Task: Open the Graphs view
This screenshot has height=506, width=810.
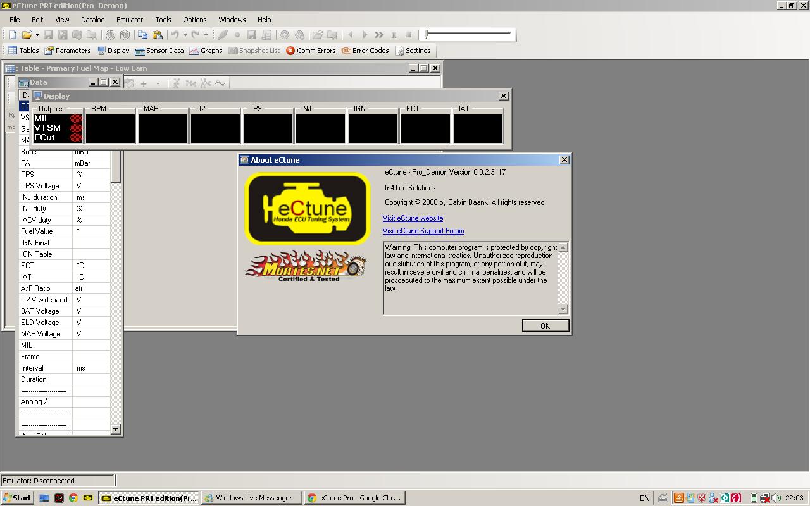Action: (206, 51)
